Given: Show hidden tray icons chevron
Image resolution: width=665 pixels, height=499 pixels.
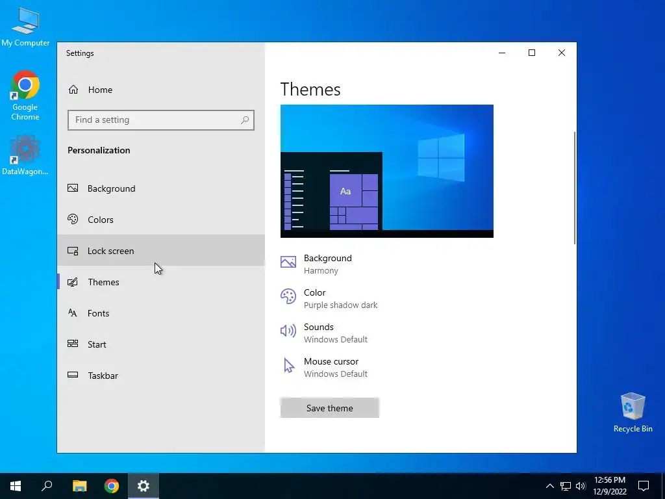Looking at the screenshot, I should (549, 486).
